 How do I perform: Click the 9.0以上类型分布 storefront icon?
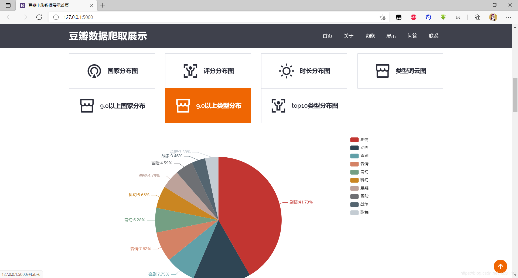click(x=183, y=106)
